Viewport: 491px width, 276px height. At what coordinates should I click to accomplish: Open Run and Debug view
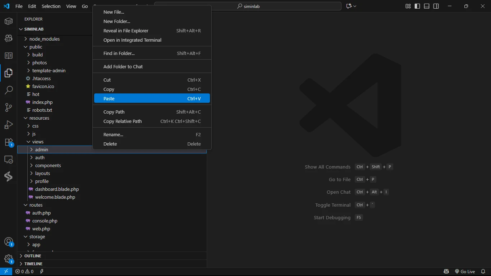coord(9,125)
